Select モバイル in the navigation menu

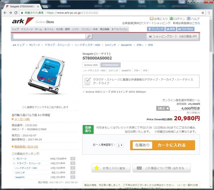49,29
